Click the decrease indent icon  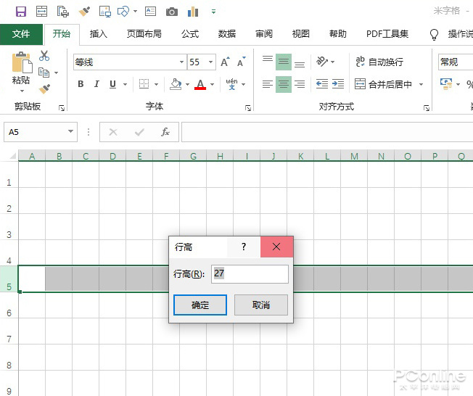point(321,84)
